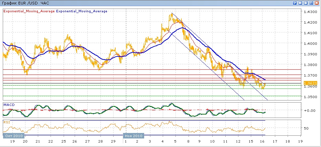
Task: Click the red Exponential_Moving_Average legend label
Action: [29, 11]
